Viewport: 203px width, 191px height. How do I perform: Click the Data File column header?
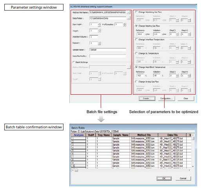(172, 135)
